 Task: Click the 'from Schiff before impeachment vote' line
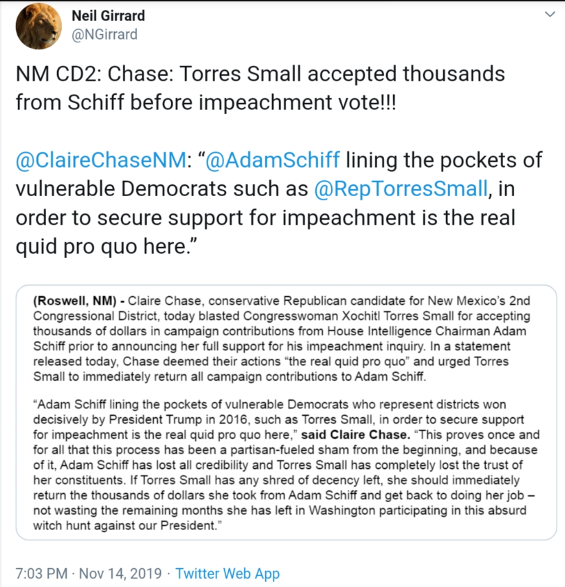(x=205, y=102)
